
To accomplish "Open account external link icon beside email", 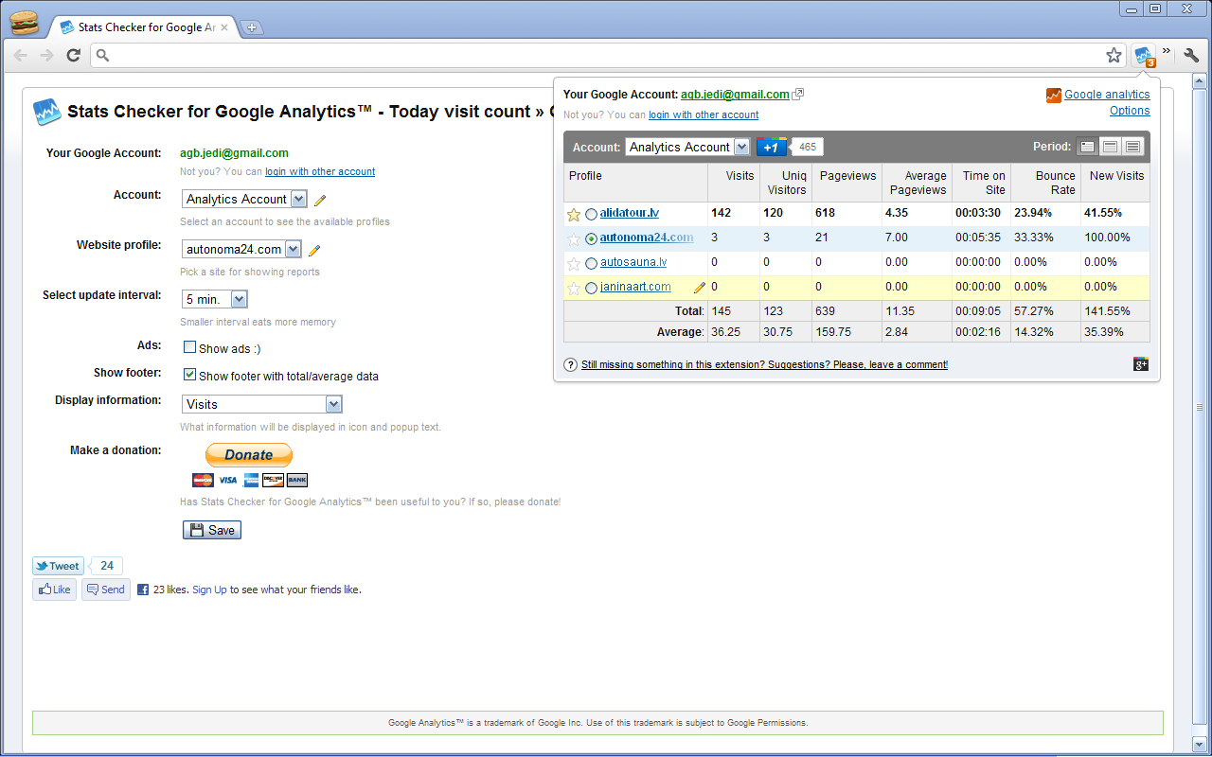I will (x=798, y=94).
